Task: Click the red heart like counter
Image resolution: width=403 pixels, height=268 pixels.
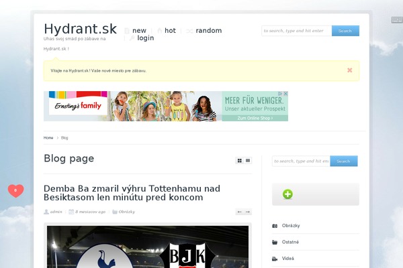Action: click(15, 190)
